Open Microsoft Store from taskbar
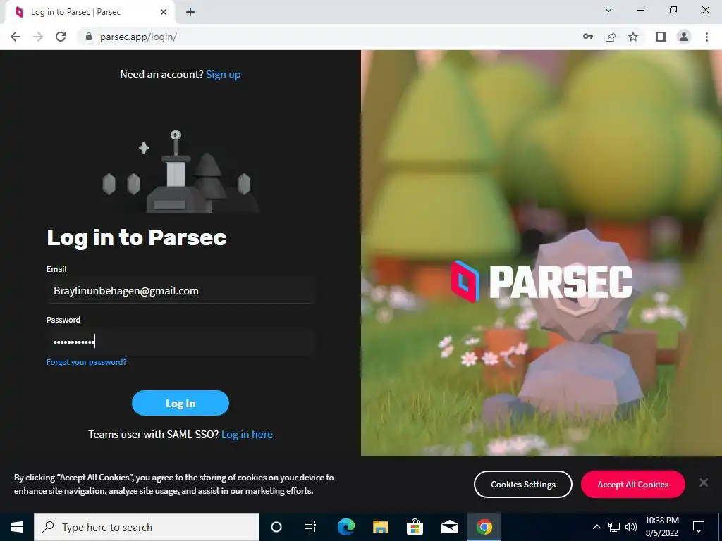Screen dimensions: 722x541 tap(415, 527)
